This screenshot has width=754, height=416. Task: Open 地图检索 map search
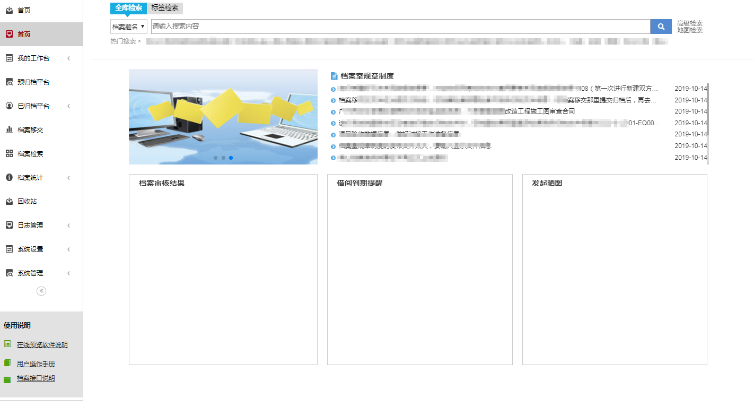point(690,30)
